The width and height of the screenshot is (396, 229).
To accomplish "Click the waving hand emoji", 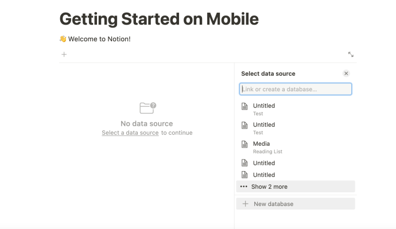I will pyautogui.click(x=63, y=39).
